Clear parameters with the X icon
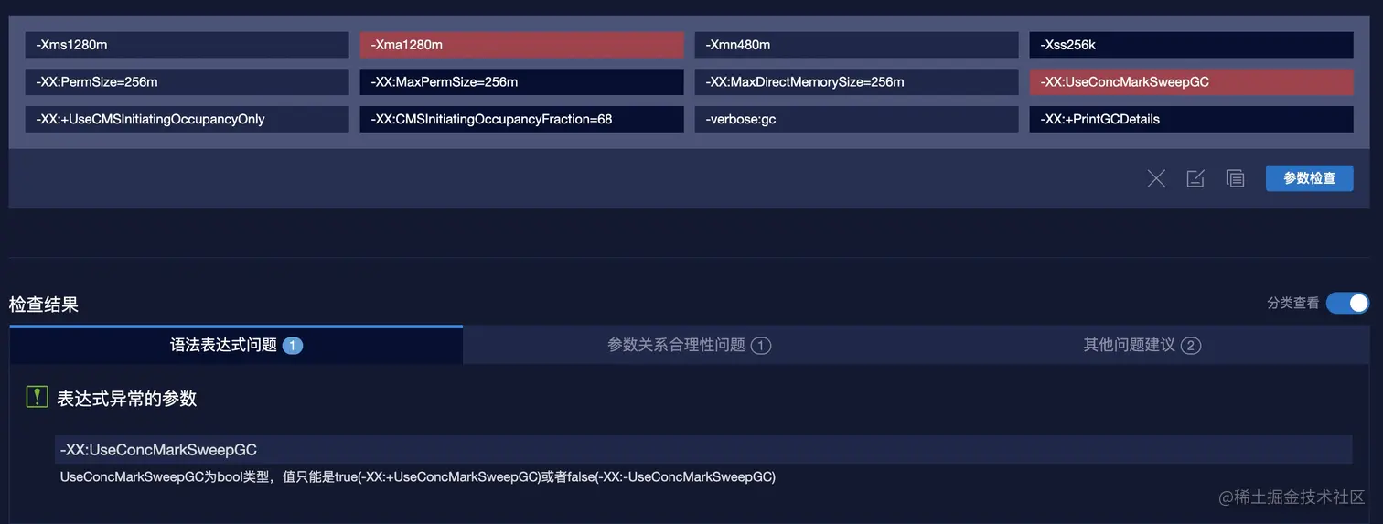1383x524 pixels. coord(1156,178)
